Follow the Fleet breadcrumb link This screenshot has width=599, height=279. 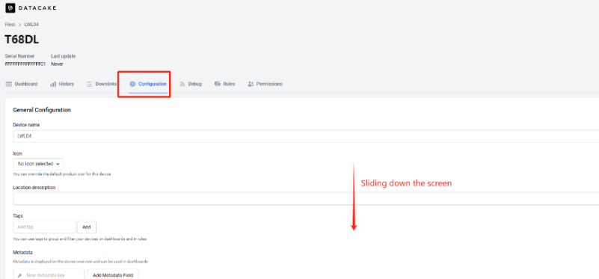point(10,25)
